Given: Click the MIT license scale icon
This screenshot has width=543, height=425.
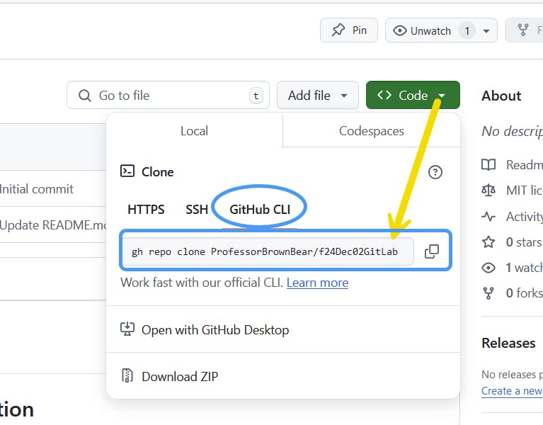Looking at the screenshot, I should pyautogui.click(x=488, y=191).
